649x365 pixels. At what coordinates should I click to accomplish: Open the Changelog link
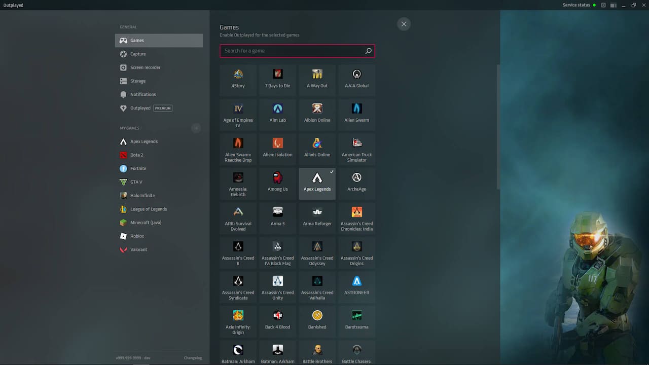193,358
